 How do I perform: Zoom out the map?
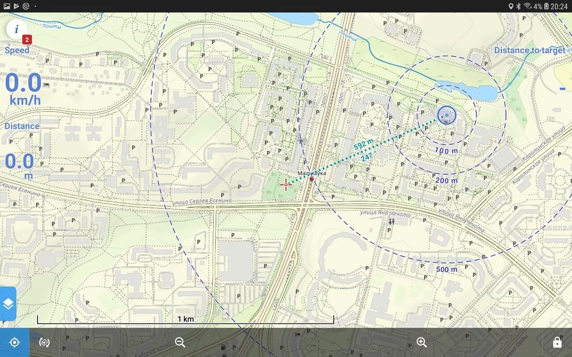[x=180, y=342]
